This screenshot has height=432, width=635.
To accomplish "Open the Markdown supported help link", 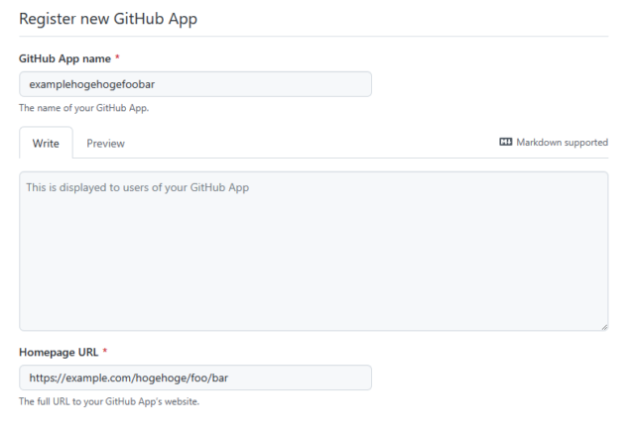I will [554, 143].
